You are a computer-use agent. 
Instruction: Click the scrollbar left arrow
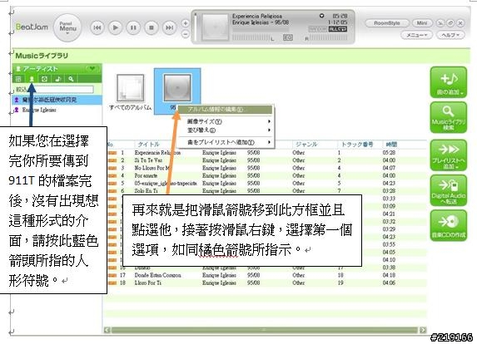(x=107, y=330)
